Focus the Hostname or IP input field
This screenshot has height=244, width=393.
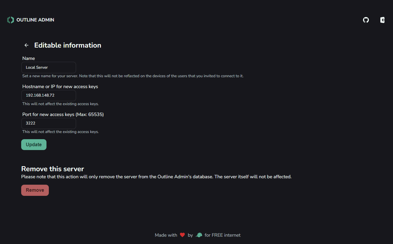click(49, 95)
